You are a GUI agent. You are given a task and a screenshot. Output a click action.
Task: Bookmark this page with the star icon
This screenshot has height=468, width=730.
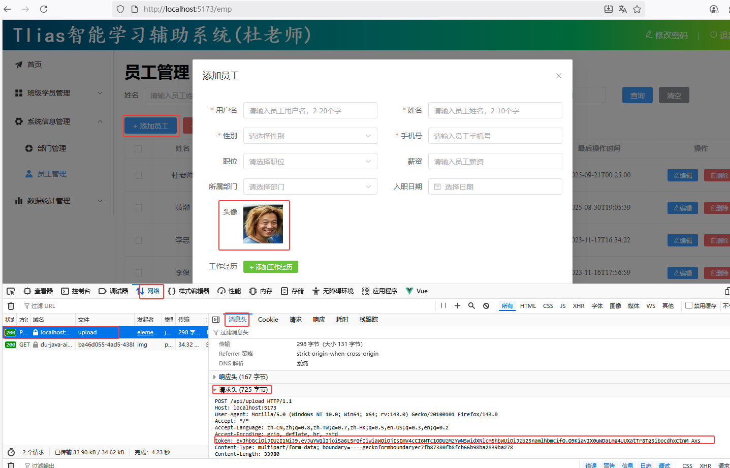[637, 9]
